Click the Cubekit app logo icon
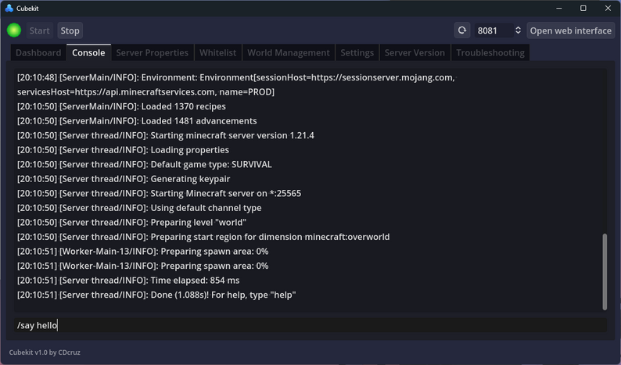 9,8
